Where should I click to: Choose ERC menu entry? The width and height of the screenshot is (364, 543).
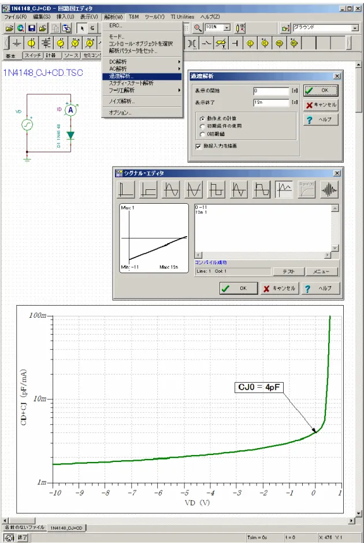pyautogui.click(x=142, y=25)
